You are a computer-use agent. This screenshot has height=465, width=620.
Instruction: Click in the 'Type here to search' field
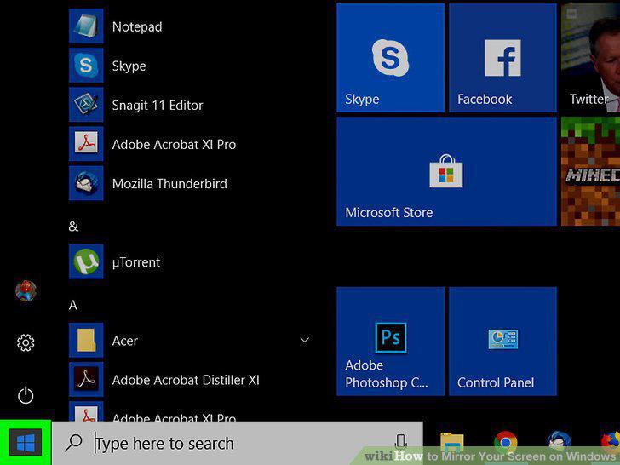(238, 443)
